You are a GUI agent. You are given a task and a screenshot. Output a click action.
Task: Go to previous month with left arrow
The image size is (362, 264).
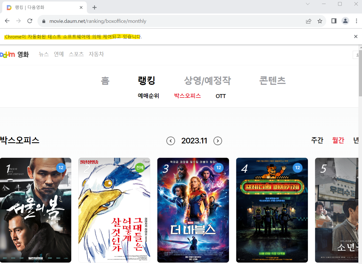(171, 141)
